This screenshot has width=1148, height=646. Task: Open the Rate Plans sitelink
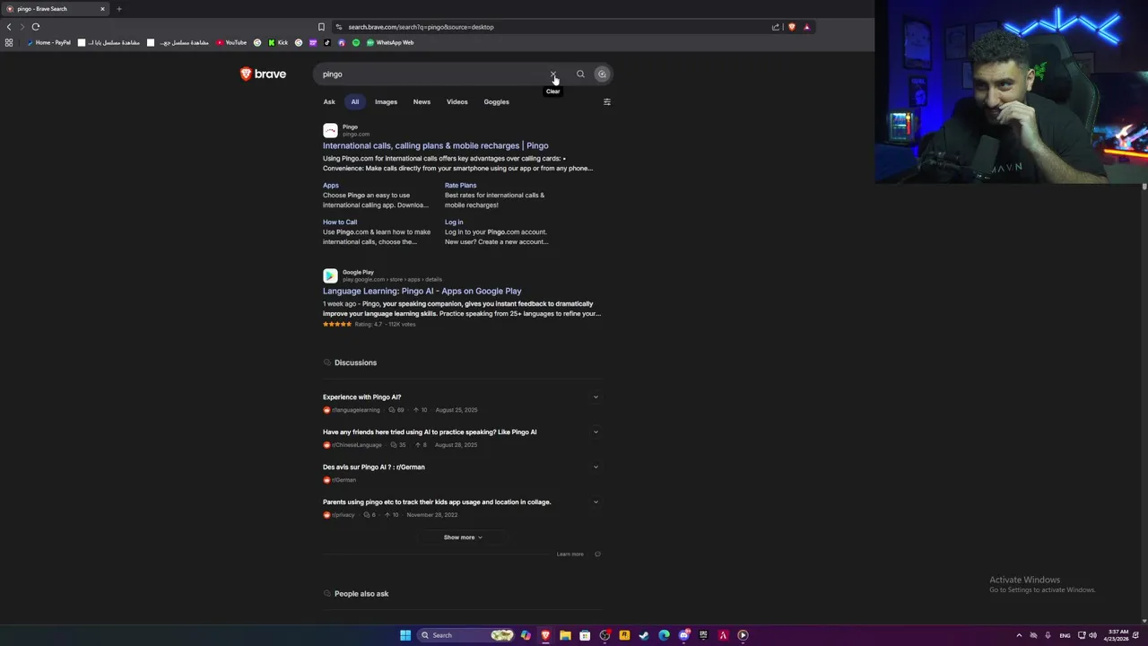(x=460, y=186)
